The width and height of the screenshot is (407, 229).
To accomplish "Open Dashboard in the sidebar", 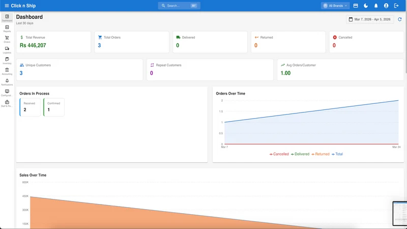I will pyautogui.click(x=7, y=18).
